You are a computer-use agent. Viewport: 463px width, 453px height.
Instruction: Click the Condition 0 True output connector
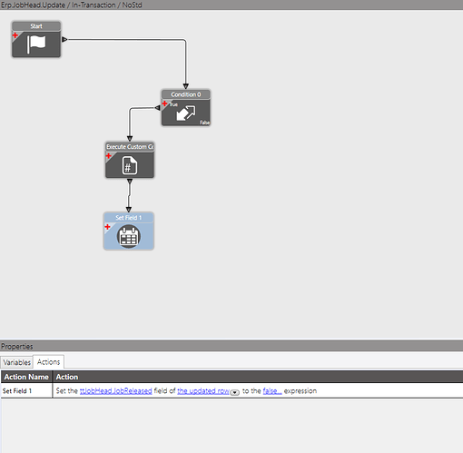point(157,108)
